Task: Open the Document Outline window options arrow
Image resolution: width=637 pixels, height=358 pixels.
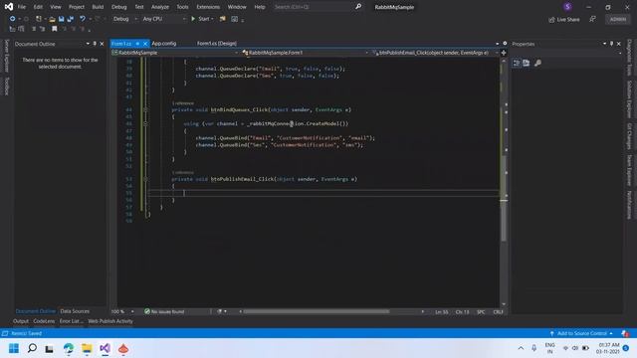Action: click(88, 44)
